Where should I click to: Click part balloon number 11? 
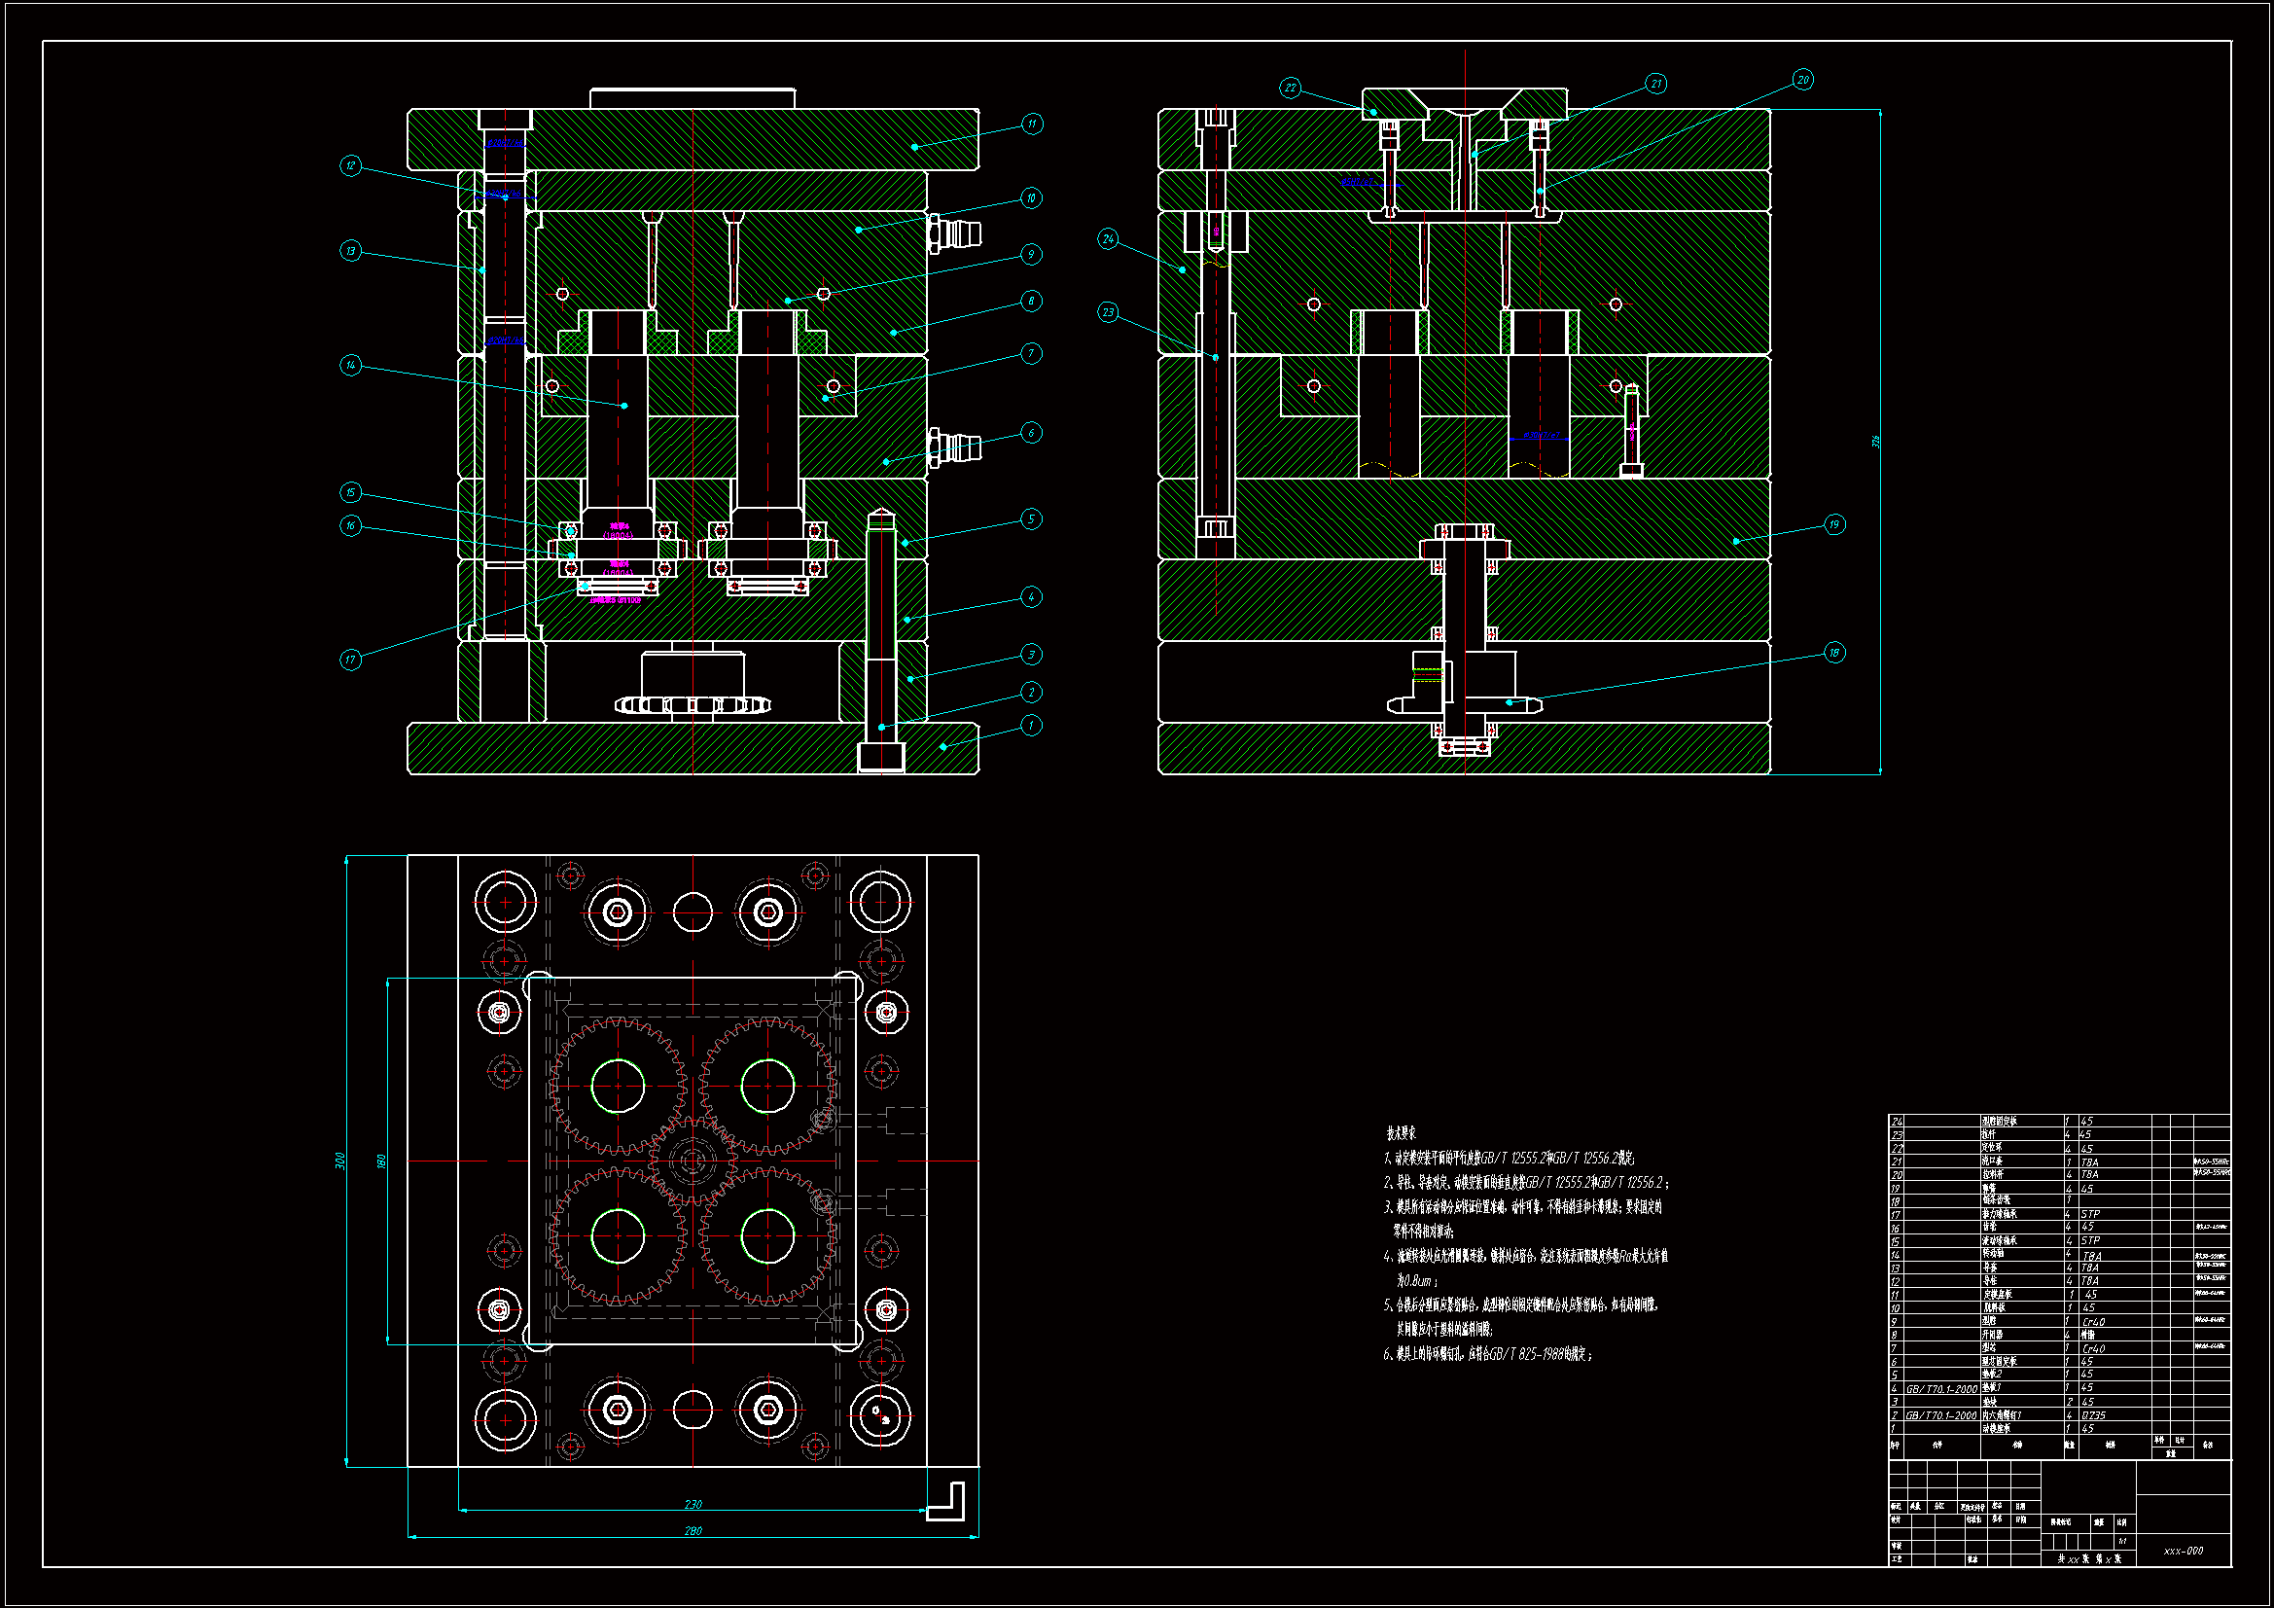(1032, 124)
